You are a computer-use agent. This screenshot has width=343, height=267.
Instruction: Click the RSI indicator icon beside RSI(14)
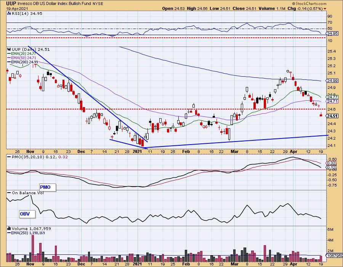coord(9,13)
